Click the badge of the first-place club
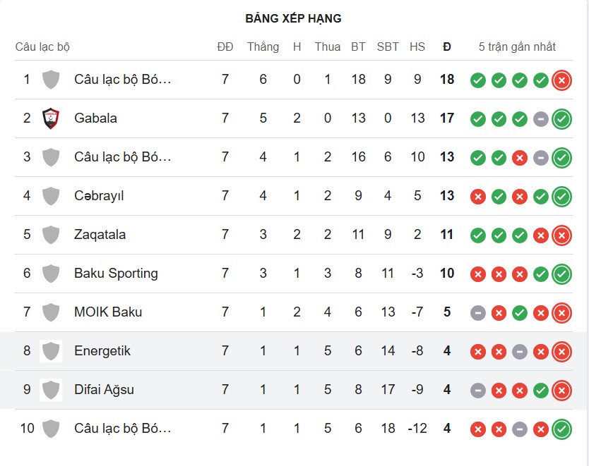589x466 pixels. (49, 80)
